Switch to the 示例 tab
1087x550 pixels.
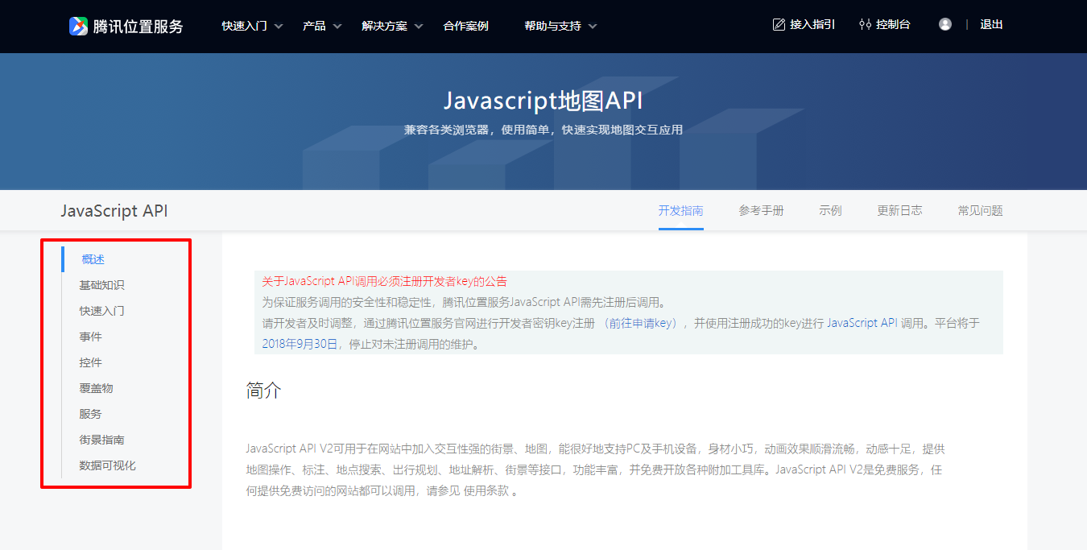pyautogui.click(x=831, y=211)
